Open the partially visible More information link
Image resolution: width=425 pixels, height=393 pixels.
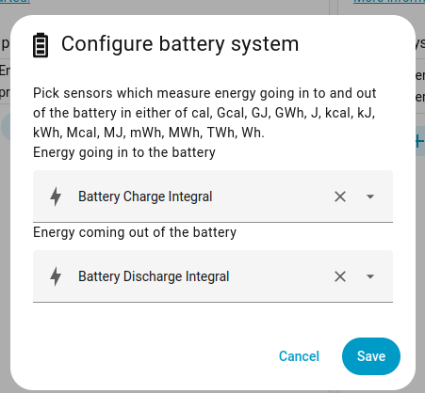[x=389, y=2]
